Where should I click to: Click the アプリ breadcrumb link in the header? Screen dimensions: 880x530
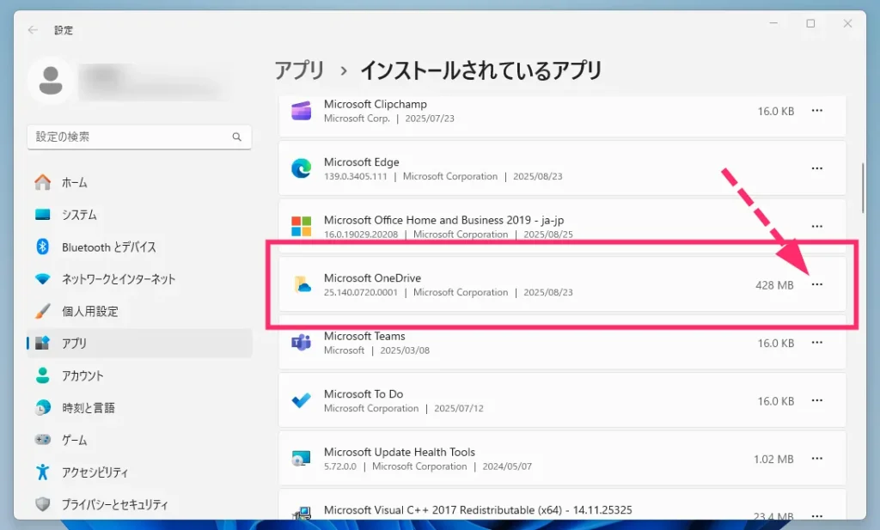[300, 70]
